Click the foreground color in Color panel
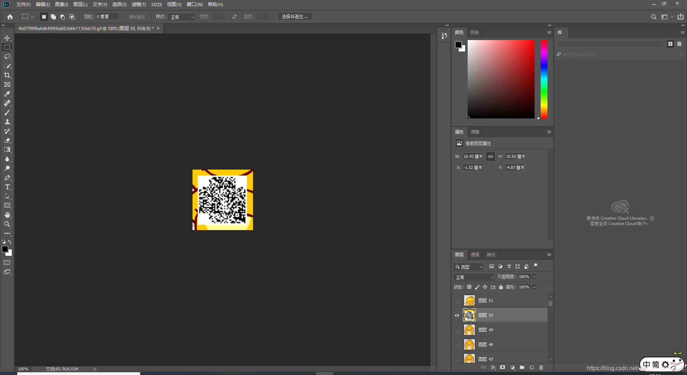The image size is (687, 375). tap(458, 45)
